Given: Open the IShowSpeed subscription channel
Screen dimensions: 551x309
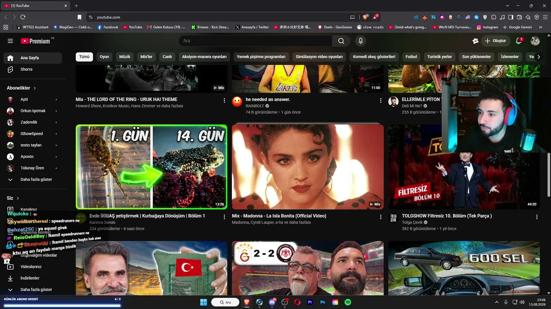Looking at the screenshot, I should click(x=33, y=133).
